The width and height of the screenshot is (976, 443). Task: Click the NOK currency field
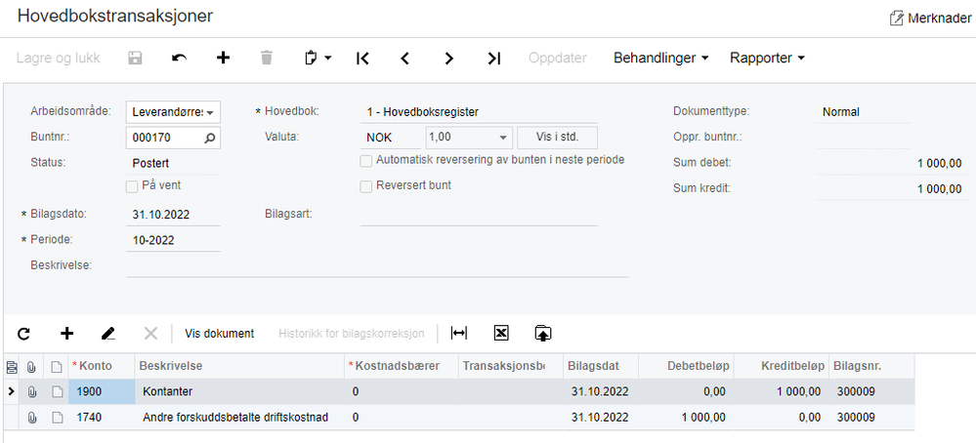[x=392, y=138]
